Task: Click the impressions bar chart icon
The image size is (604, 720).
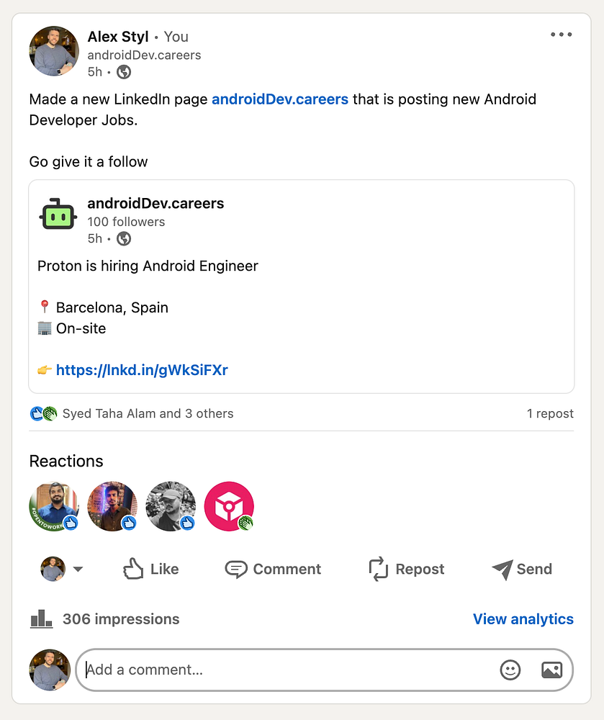Action: pyautogui.click(x=41, y=618)
